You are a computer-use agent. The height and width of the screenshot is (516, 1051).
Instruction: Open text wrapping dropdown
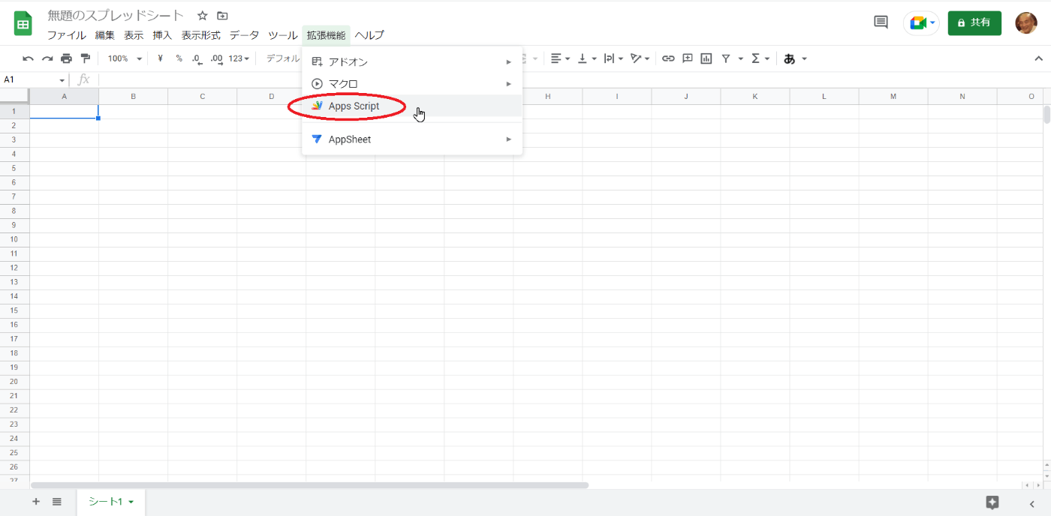pyautogui.click(x=614, y=58)
